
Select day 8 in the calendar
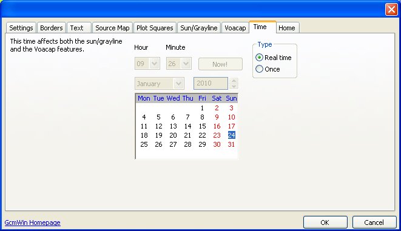click(x=202, y=117)
